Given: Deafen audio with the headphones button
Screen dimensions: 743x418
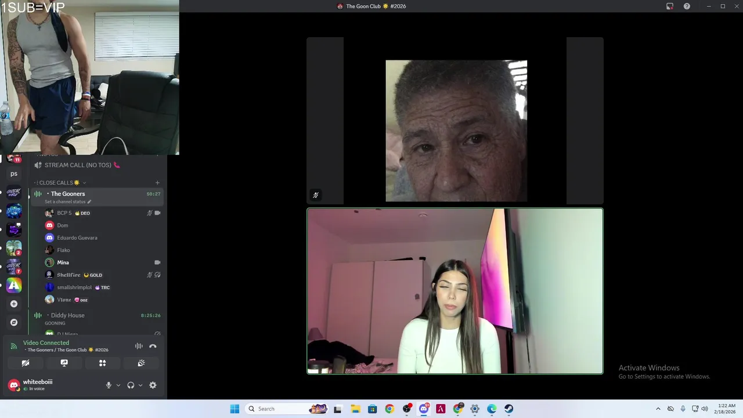Looking at the screenshot, I should click(131, 385).
